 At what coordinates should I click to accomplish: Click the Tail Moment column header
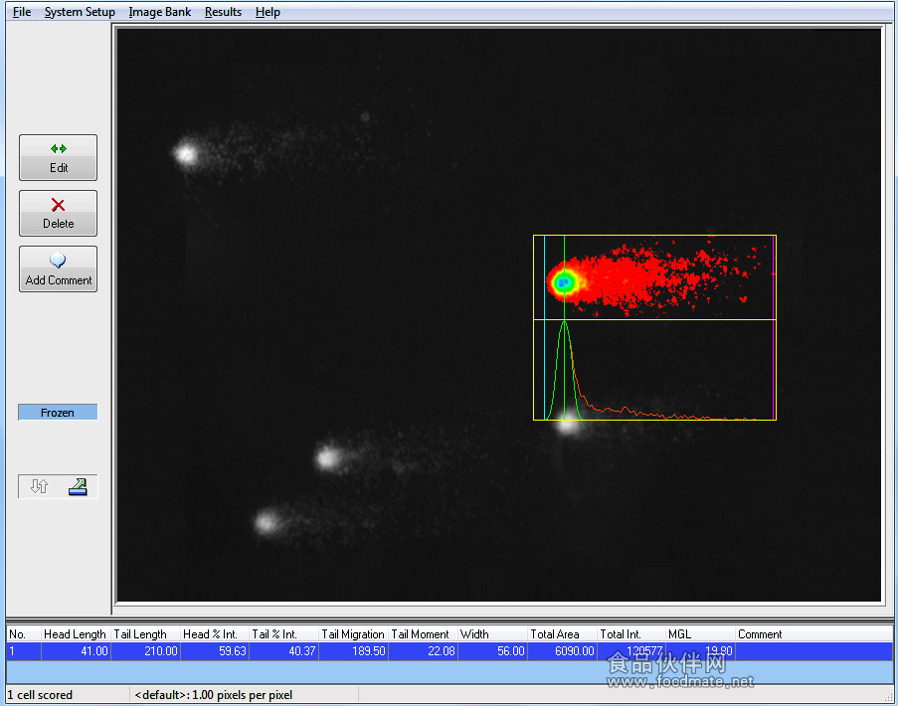(424, 633)
